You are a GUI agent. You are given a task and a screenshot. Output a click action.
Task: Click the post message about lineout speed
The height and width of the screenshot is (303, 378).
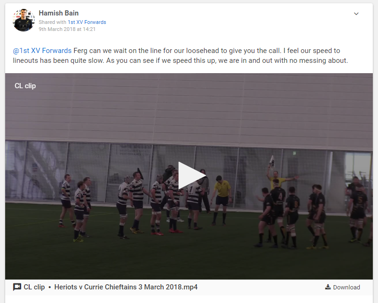tap(181, 55)
